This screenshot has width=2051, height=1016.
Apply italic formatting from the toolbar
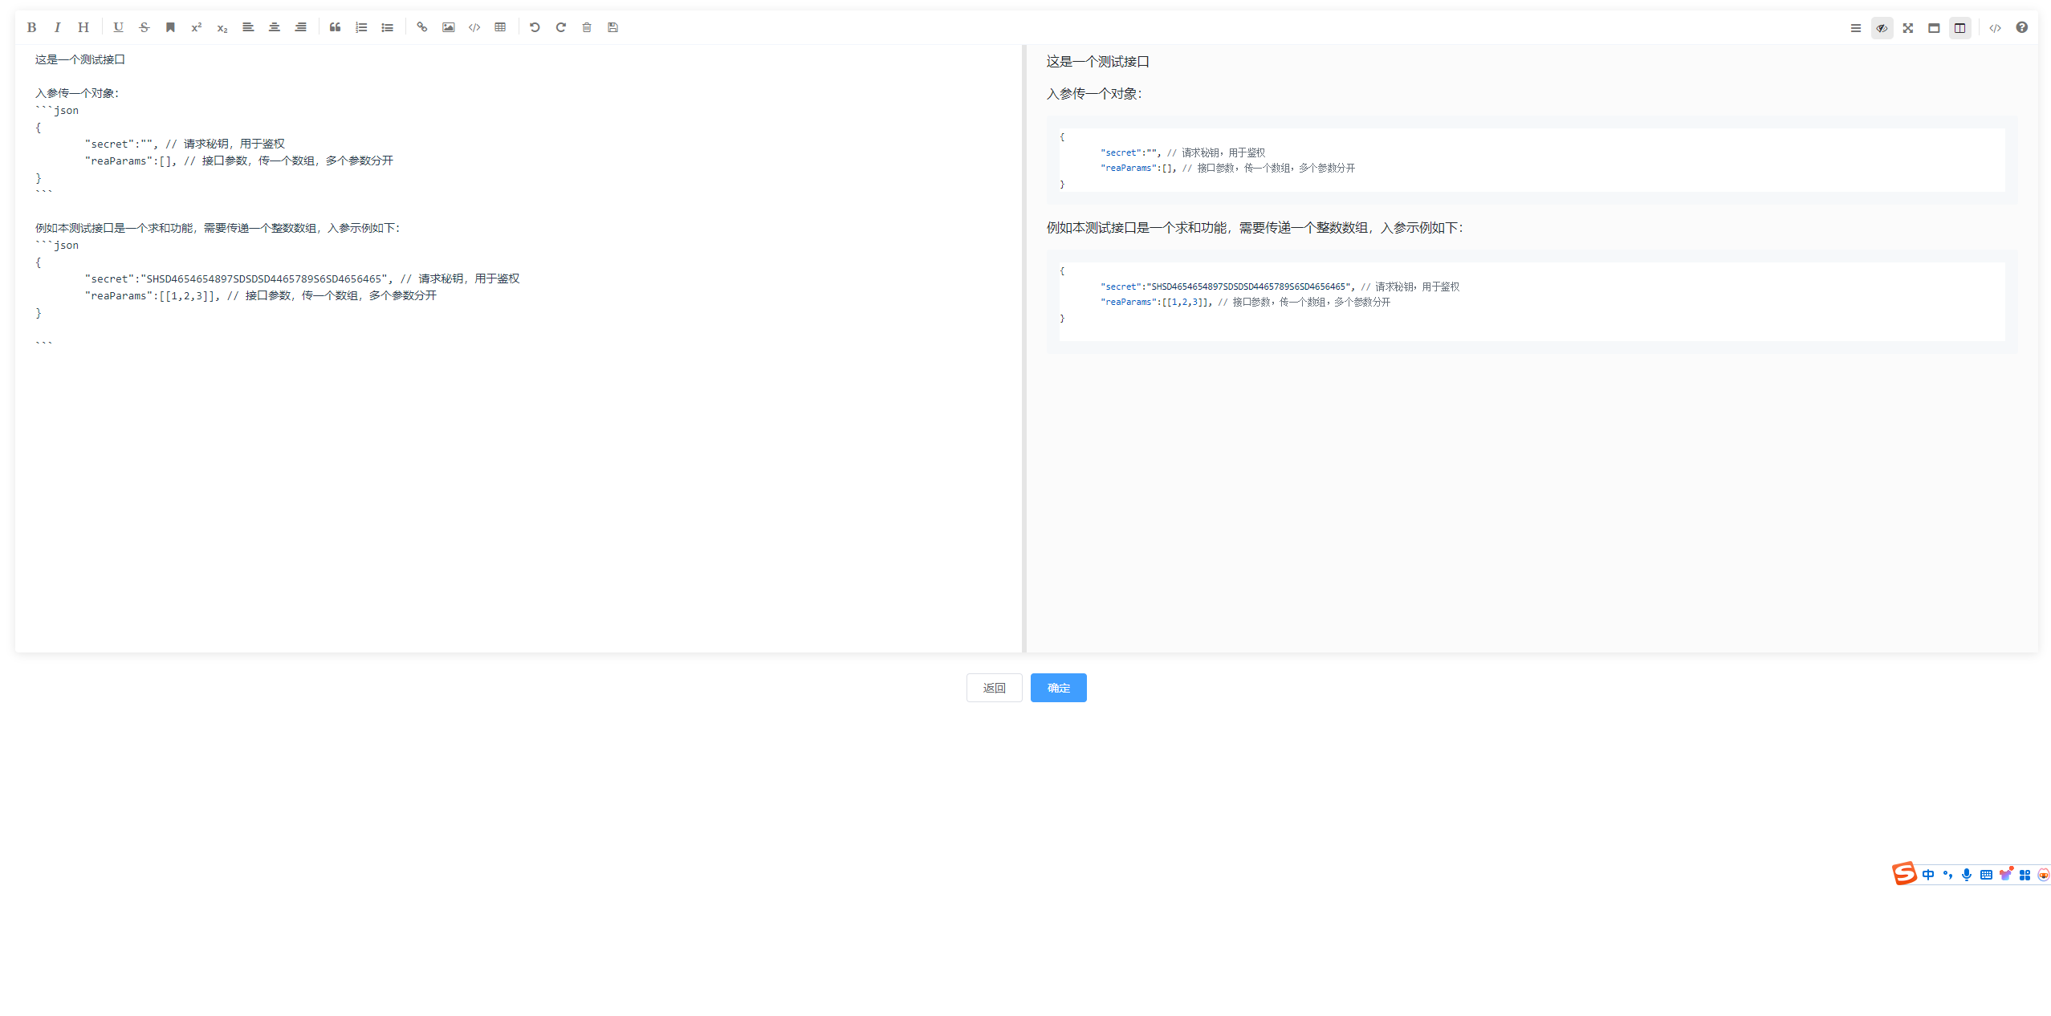click(57, 27)
